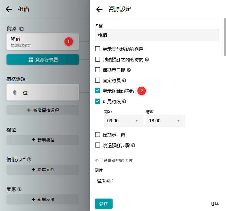Open 資源行事曆 calendar button
Image resolution: width=226 pixels, height=211 pixels.
[43, 59]
